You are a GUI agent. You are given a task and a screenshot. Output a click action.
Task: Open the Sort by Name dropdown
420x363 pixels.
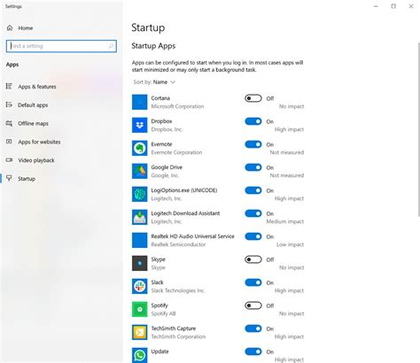[x=154, y=82]
